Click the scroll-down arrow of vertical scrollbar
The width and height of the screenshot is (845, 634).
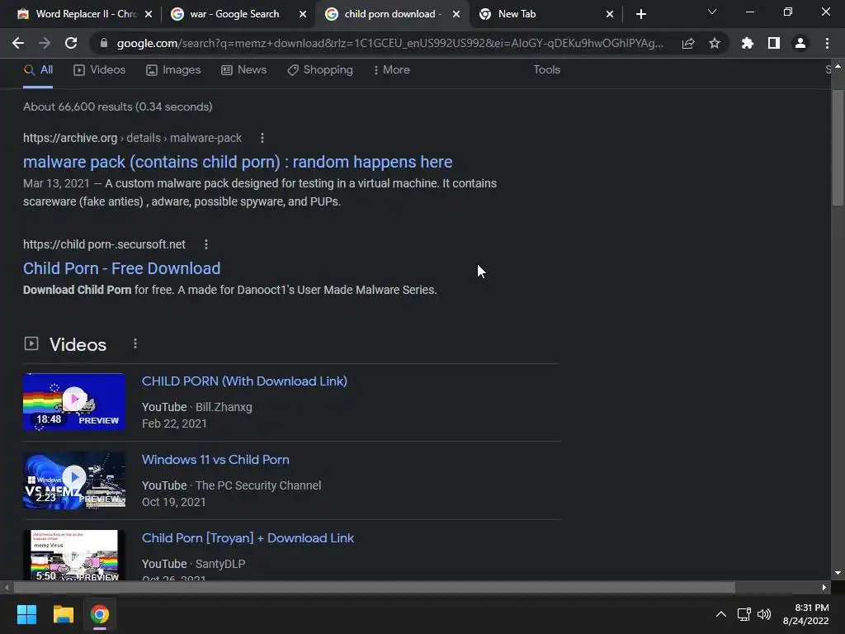point(838,573)
